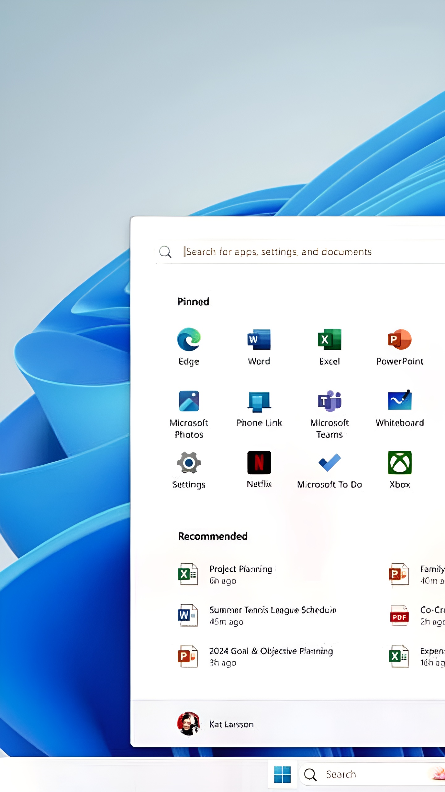The image size is (445, 792).
Task: Click the Start menu search field
Action: pos(300,252)
